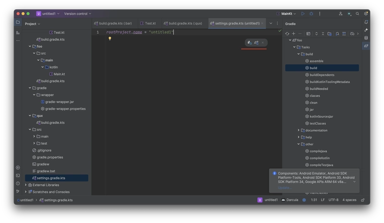Click untitled1 breadcrumb in navigation bar
Image resolution: width=384 pixels, height=223 pixels.
click(25, 200)
